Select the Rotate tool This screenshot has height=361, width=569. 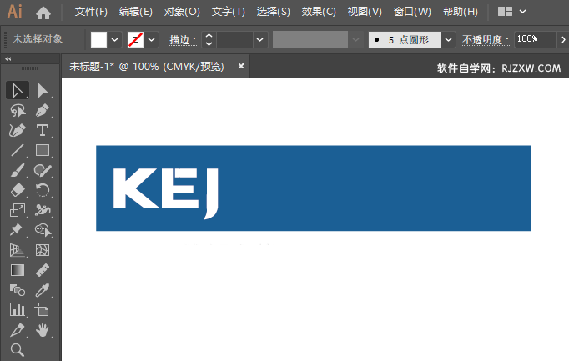point(43,190)
